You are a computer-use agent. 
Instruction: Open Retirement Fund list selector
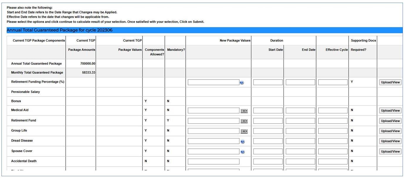point(244,121)
